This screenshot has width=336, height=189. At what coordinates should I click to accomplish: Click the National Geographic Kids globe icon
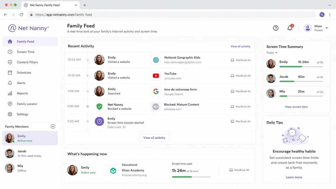[156, 60]
